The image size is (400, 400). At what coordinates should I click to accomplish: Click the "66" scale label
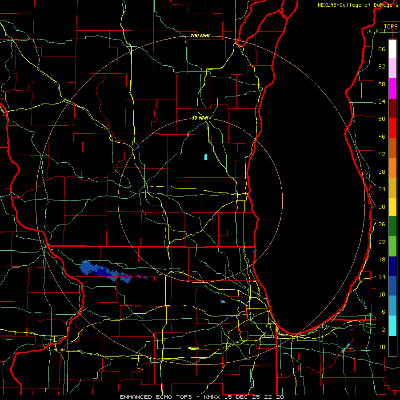(382, 49)
